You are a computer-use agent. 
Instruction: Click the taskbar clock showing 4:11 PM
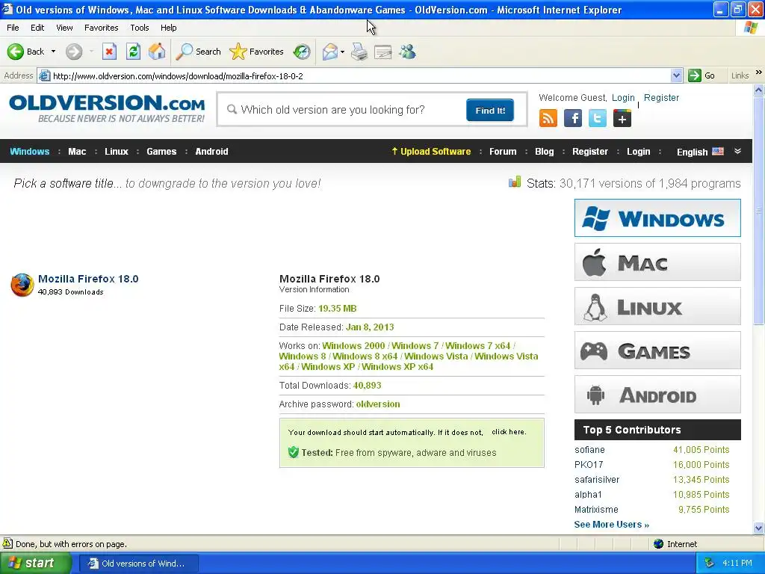[x=737, y=564]
